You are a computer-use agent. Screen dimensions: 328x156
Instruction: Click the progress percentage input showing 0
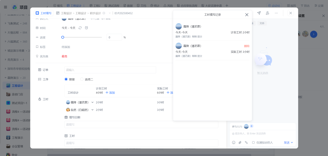pos(114,37)
